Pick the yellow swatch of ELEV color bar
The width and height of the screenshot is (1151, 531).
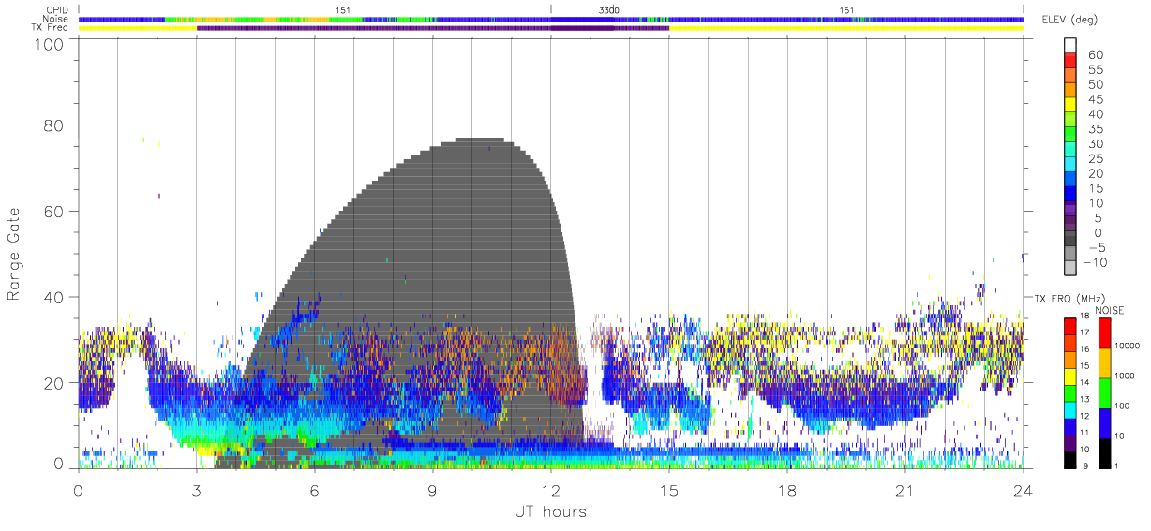tap(1071, 105)
